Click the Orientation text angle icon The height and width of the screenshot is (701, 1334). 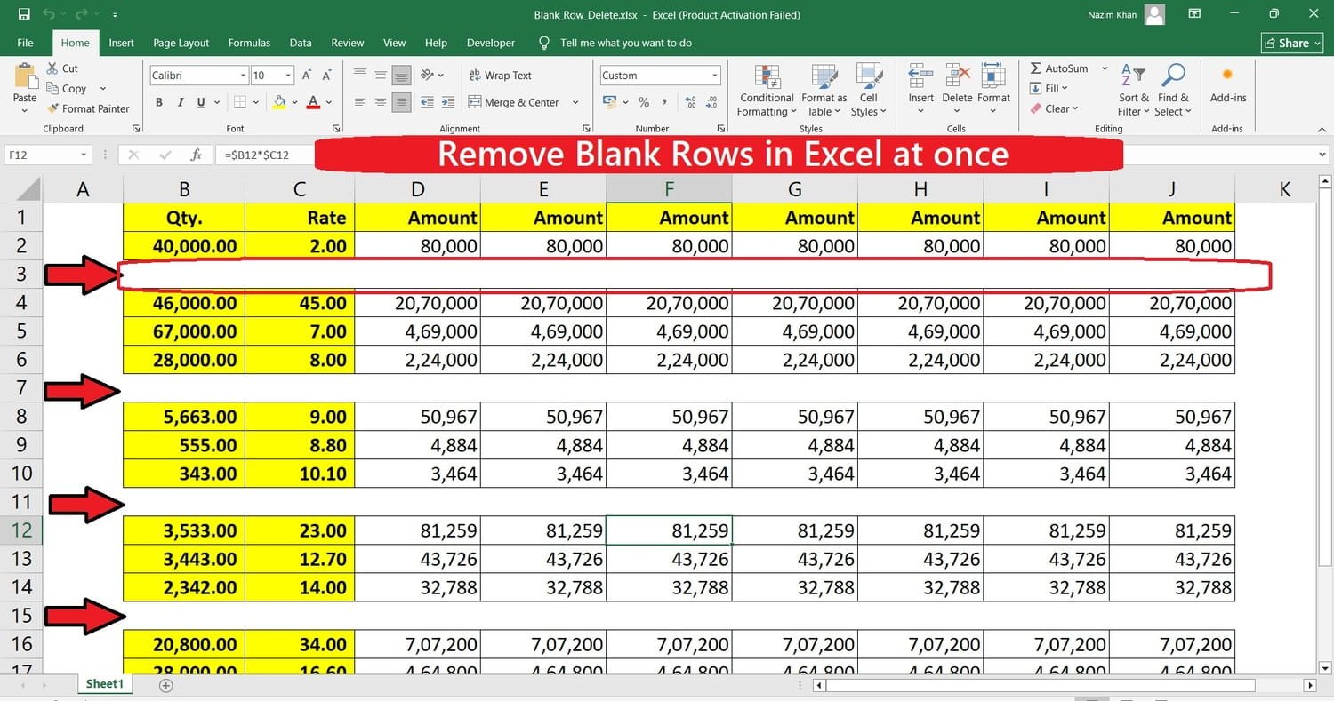pyautogui.click(x=428, y=76)
